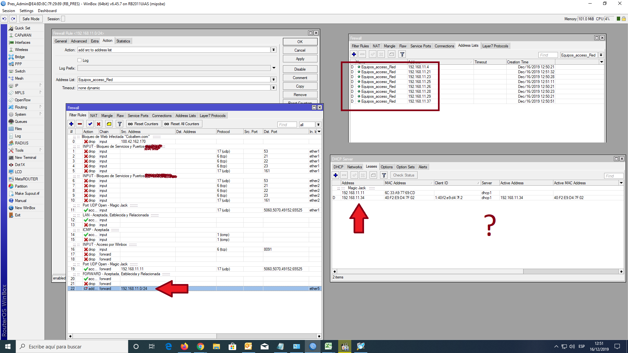This screenshot has height=353, width=628.
Task: Click the horizontal scrollbar in Filter Rules
Action: click(x=144, y=336)
